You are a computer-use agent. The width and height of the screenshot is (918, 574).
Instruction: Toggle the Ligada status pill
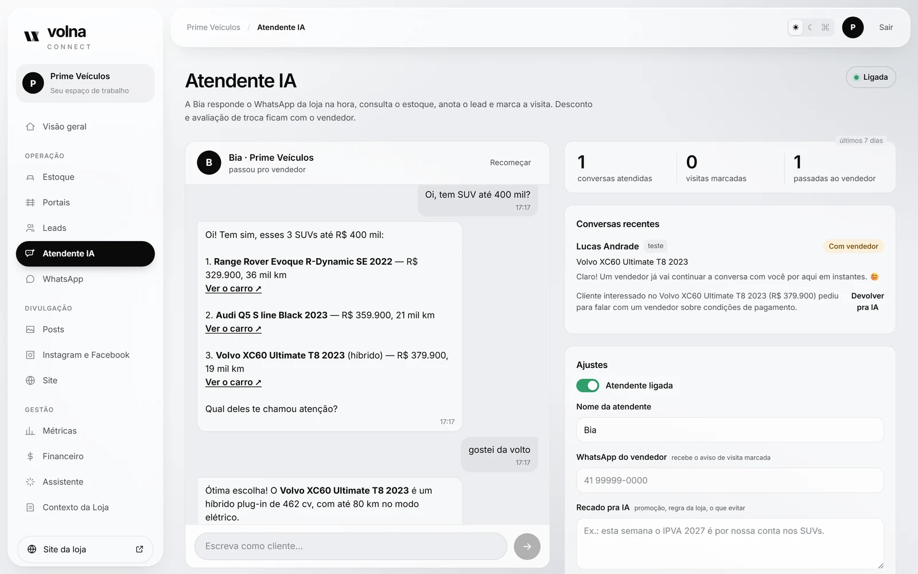click(x=871, y=77)
